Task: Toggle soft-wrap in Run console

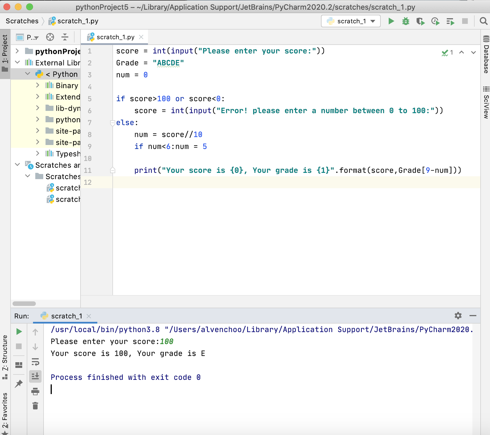Action: click(35, 362)
